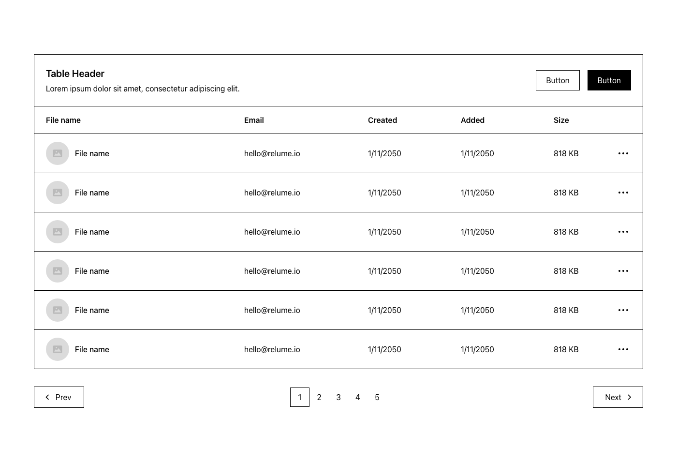Click the black filled Button in the table header
The width and height of the screenshot is (677, 462).
(609, 80)
